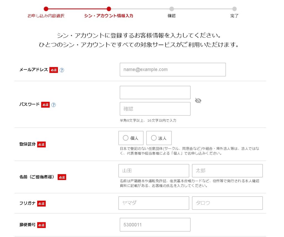Click the 山田 last name field
This screenshot has width=284, height=237.
(154, 171)
